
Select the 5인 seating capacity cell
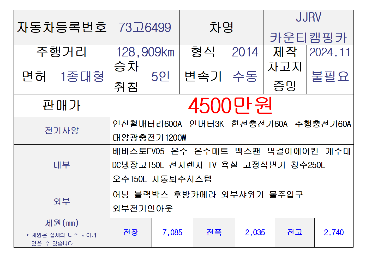point(161,76)
